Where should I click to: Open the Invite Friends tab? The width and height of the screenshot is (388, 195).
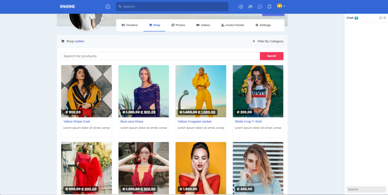(232, 25)
